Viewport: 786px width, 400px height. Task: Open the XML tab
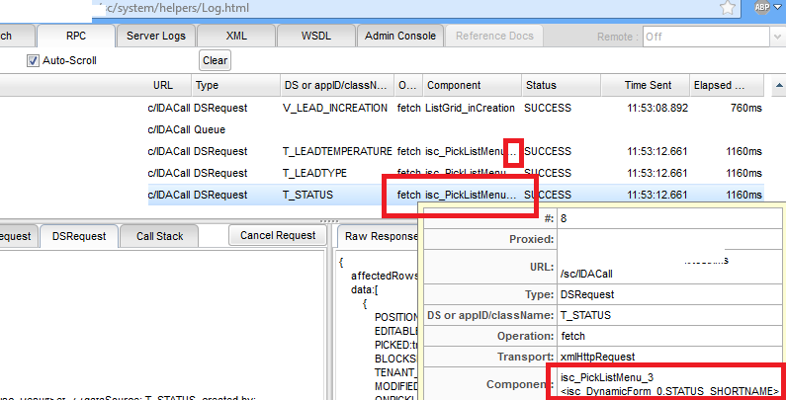click(236, 37)
